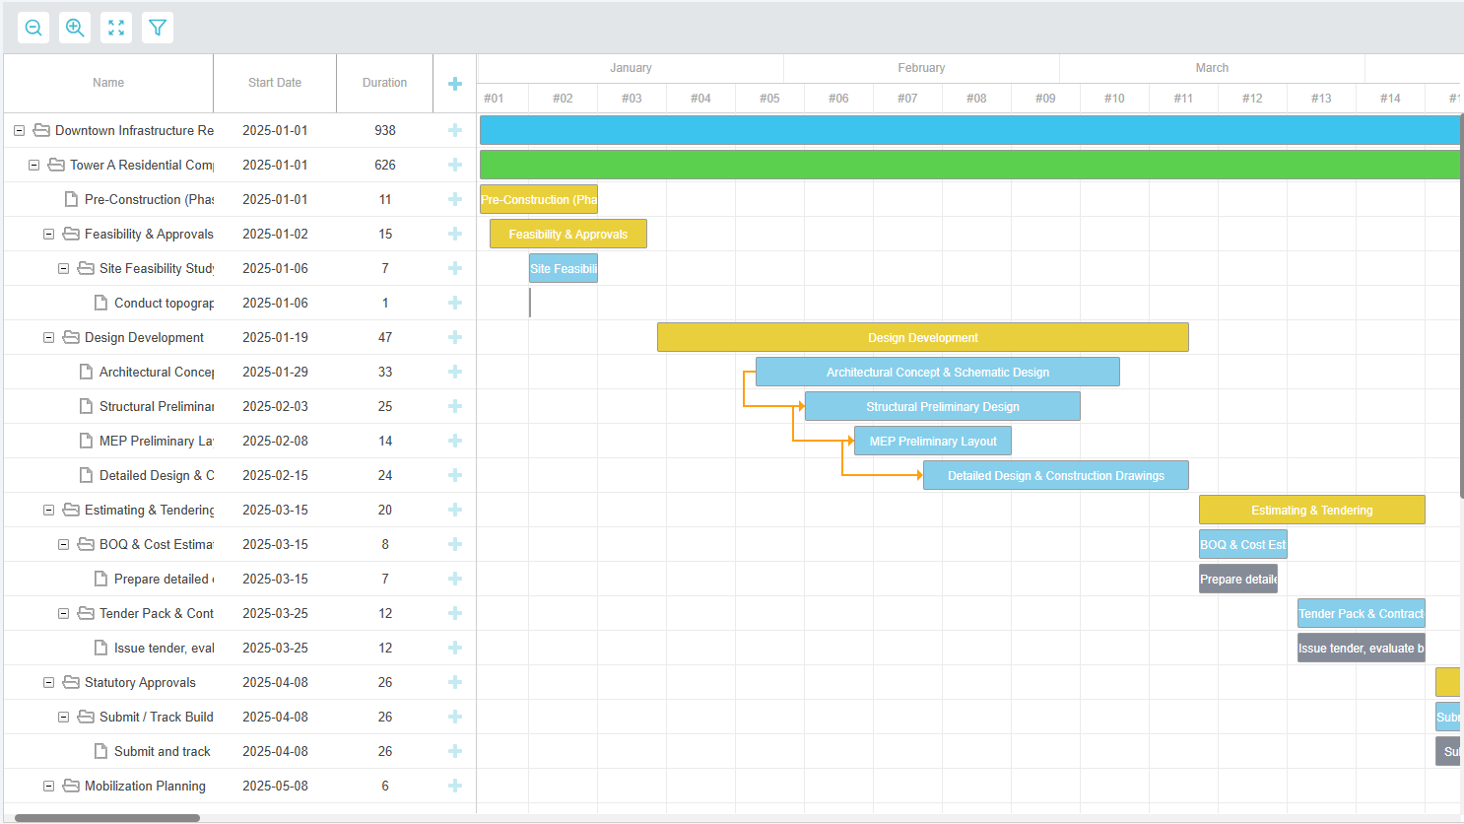Click the zoom out magnifier icon
The height and width of the screenshot is (824, 1464).
tap(33, 28)
